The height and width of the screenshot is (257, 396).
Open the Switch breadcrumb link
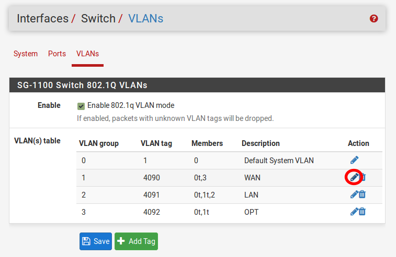click(98, 19)
